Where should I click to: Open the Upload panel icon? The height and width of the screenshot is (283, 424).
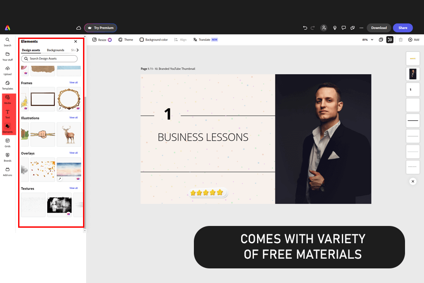point(8,71)
